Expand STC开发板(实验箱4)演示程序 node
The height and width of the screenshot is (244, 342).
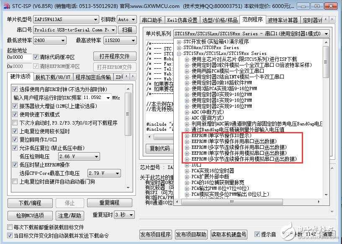(x=179, y=42)
